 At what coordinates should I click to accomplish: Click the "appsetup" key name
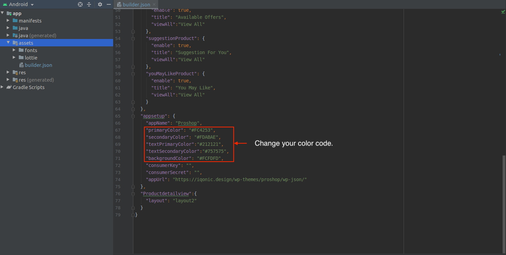click(x=154, y=116)
